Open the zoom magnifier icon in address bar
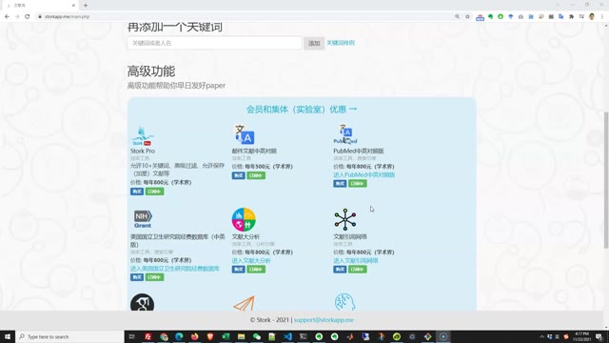 (457, 17)
